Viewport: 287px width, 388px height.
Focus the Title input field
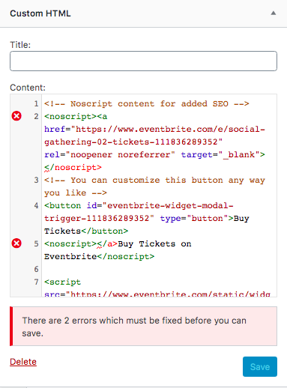coord(143,61)
